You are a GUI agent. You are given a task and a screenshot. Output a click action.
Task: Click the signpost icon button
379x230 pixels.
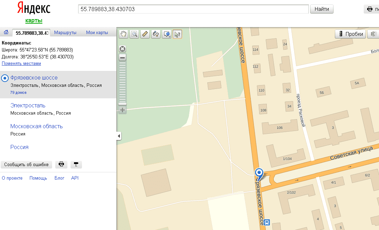click(x=76, y=164)
